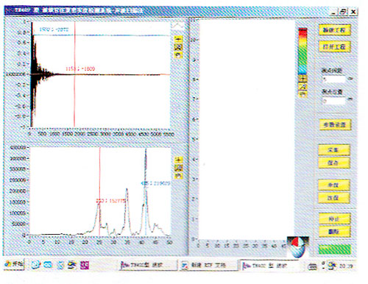Select zoom tool on waveform graph palette

click(x=178, y=47)
